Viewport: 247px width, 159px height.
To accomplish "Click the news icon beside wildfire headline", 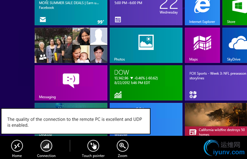I will [193, 132].
